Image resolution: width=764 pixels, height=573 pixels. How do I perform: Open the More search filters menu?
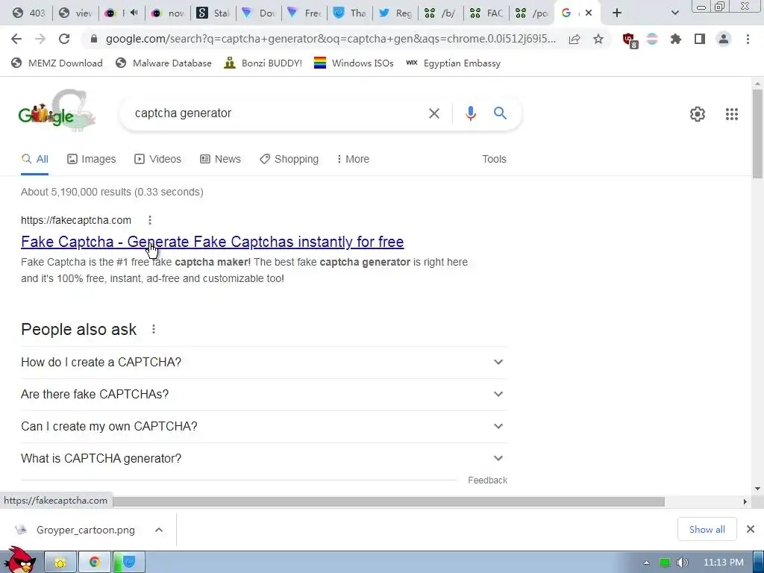353,159
